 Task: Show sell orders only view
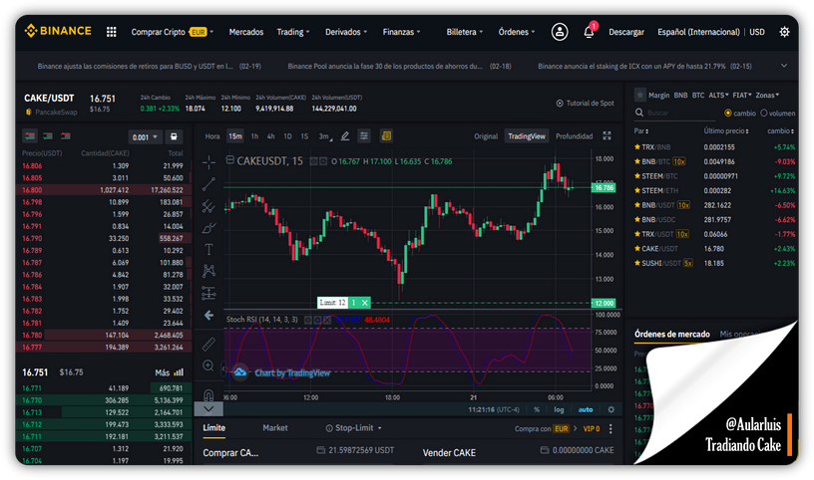pos(66,136)
